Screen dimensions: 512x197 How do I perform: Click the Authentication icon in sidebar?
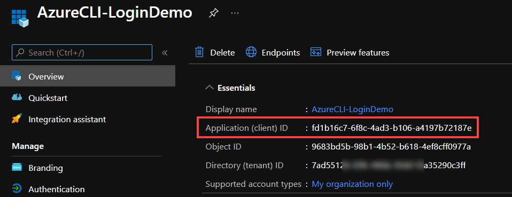[x=17, y=189]
